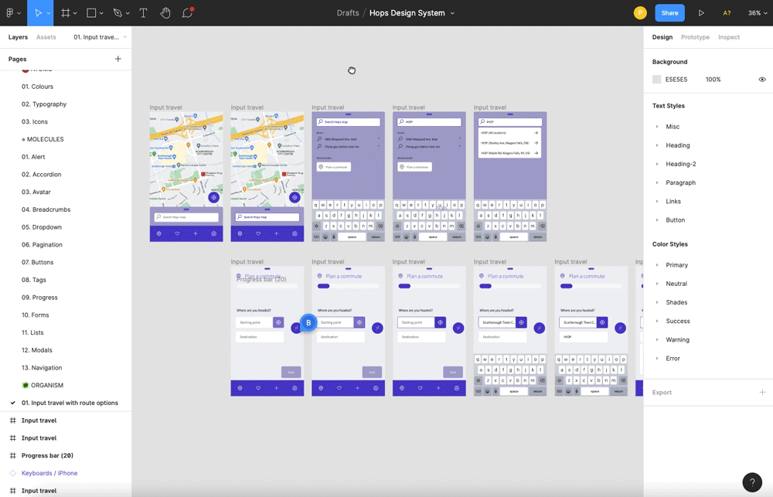Open zoom level 36% dropdown
773x497 pixels.
pyautogui.click(x=758, y=13)
